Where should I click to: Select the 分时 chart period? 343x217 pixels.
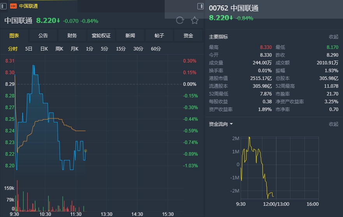coord(13,49)
